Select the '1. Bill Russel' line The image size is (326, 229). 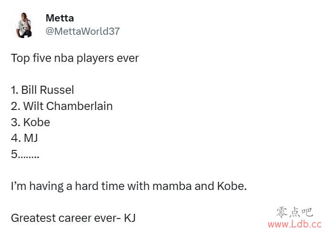(42, 90)
